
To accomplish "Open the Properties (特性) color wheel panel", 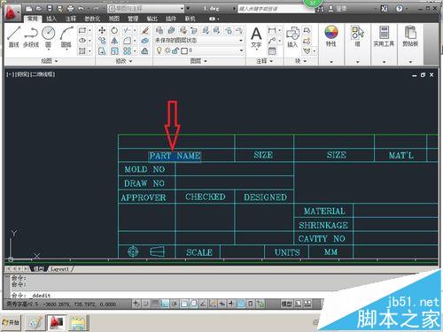I will [331, 36].
